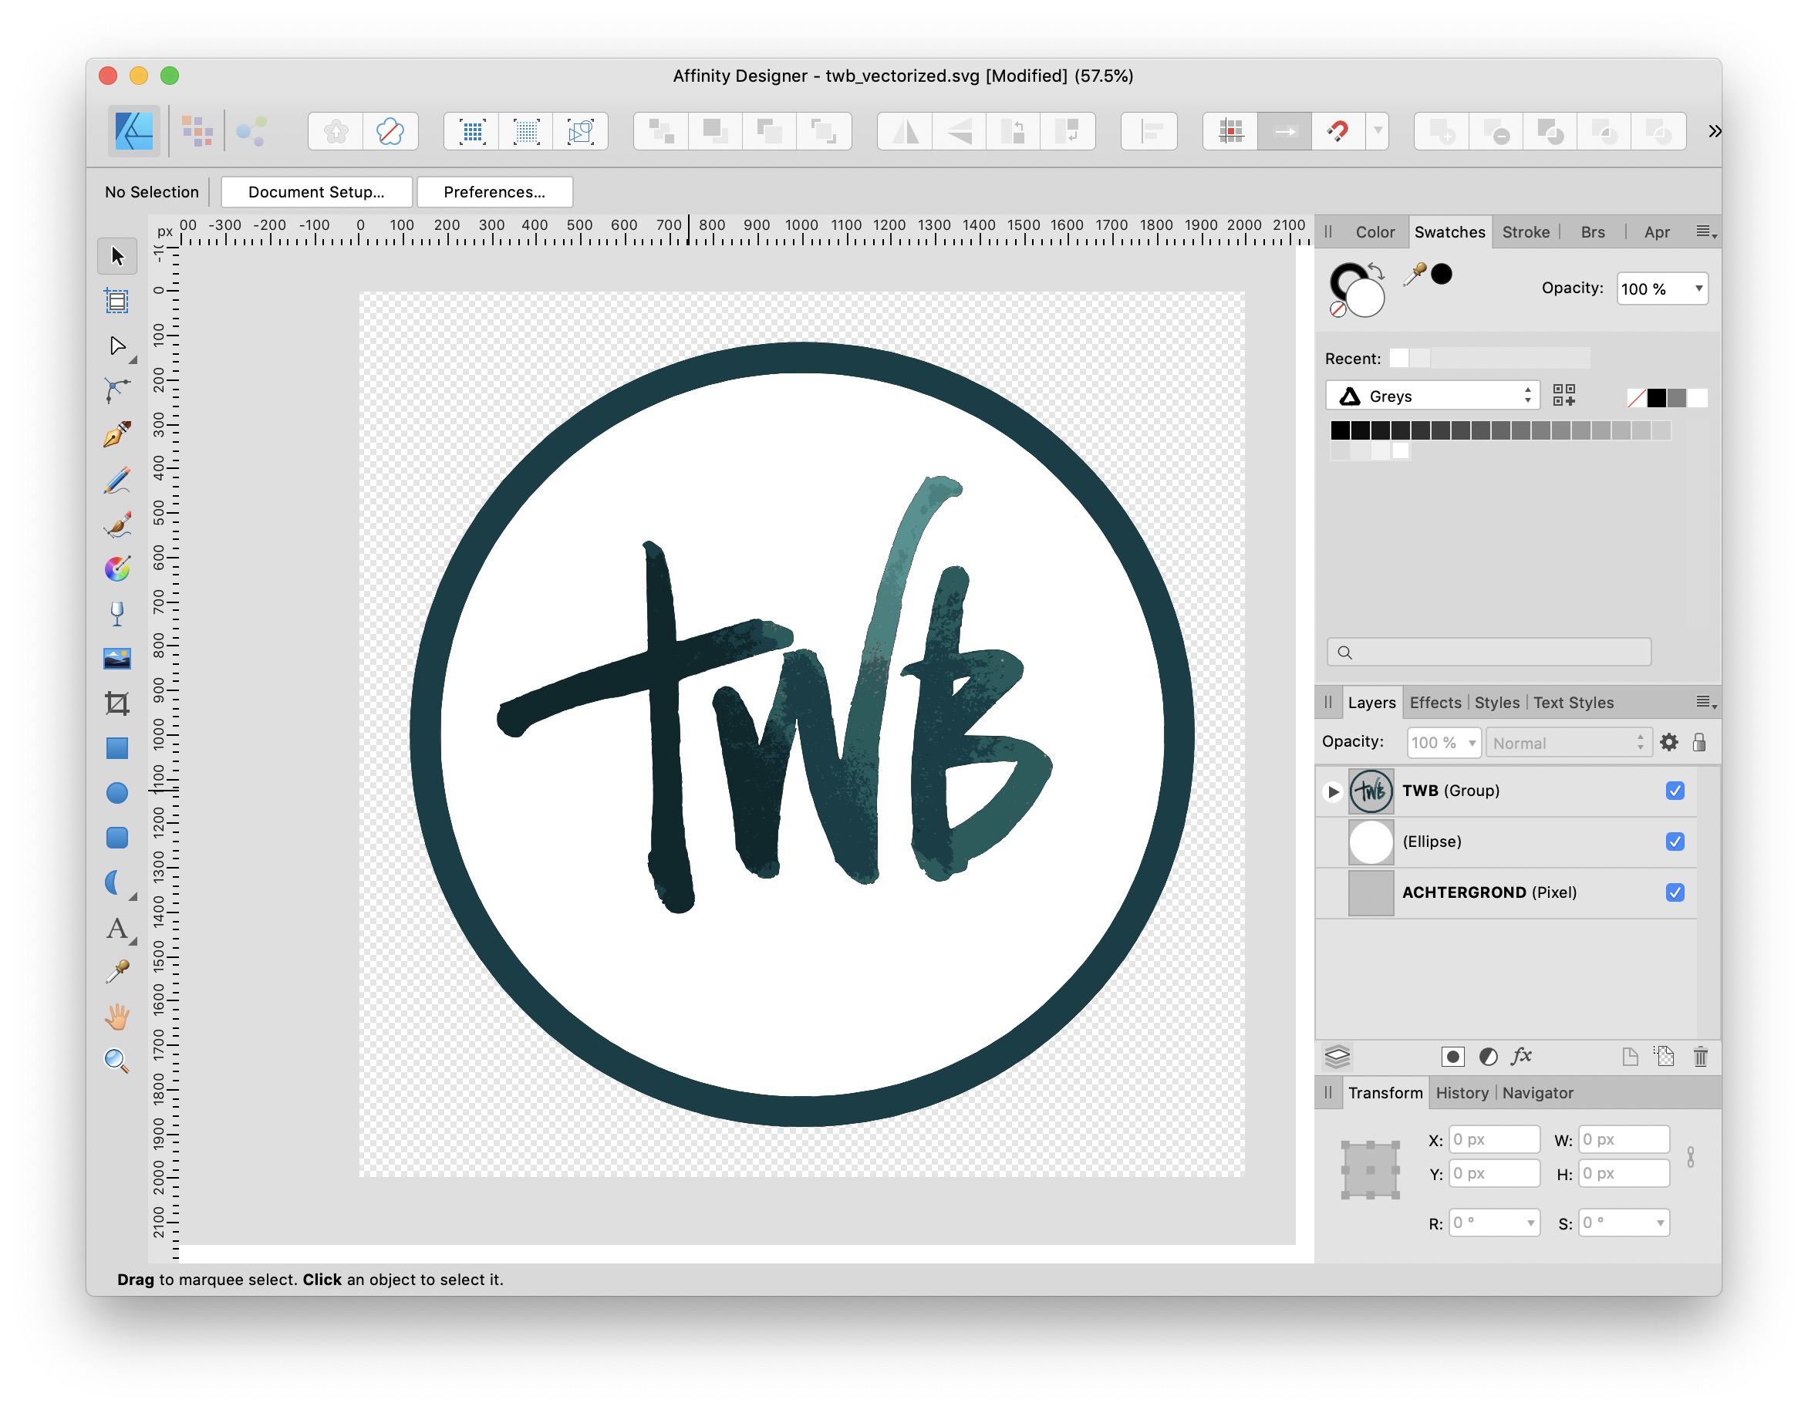Select the Vector Crop tool

(116, 703)
